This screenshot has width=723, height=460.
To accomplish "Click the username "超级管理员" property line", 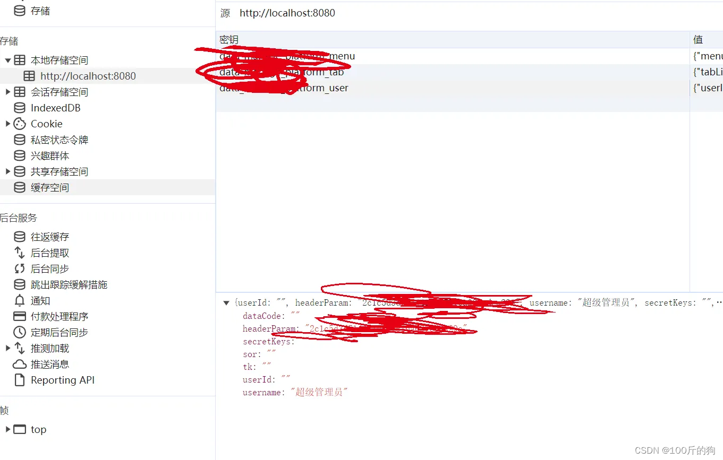I will point(295,393).
